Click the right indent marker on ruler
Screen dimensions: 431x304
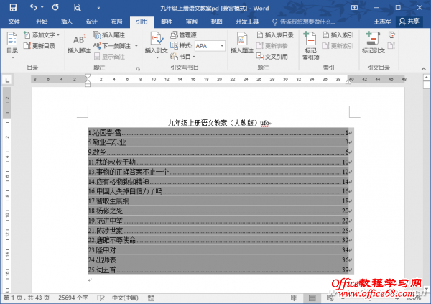tap(348, 82)
